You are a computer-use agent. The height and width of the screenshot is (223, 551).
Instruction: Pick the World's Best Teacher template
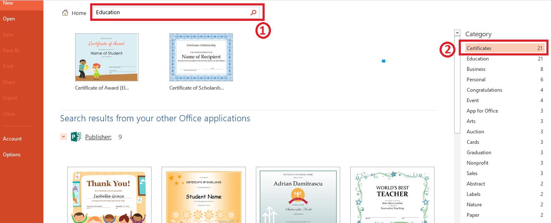coord(392,195)
